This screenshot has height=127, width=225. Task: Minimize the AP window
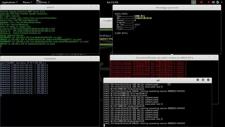click(198, 80)
